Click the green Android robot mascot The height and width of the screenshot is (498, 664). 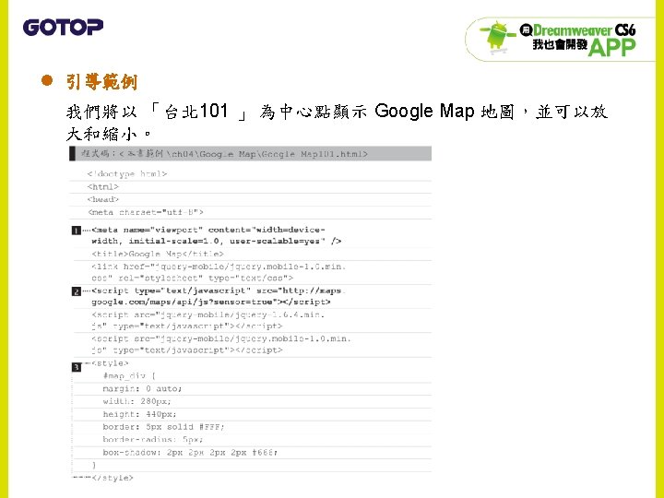click(x=497, y=36)
